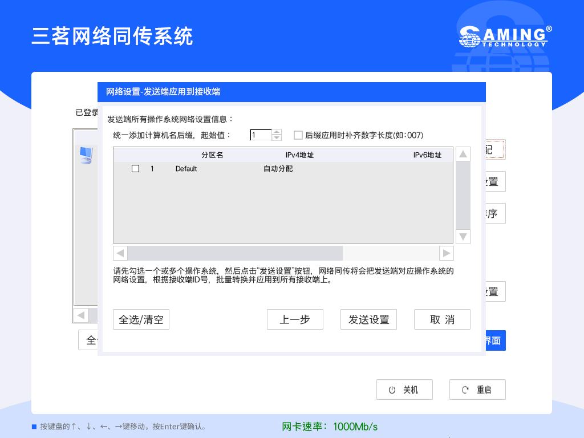
Task: Click the computer monitor icon in list
Action: tap(86, 155)
